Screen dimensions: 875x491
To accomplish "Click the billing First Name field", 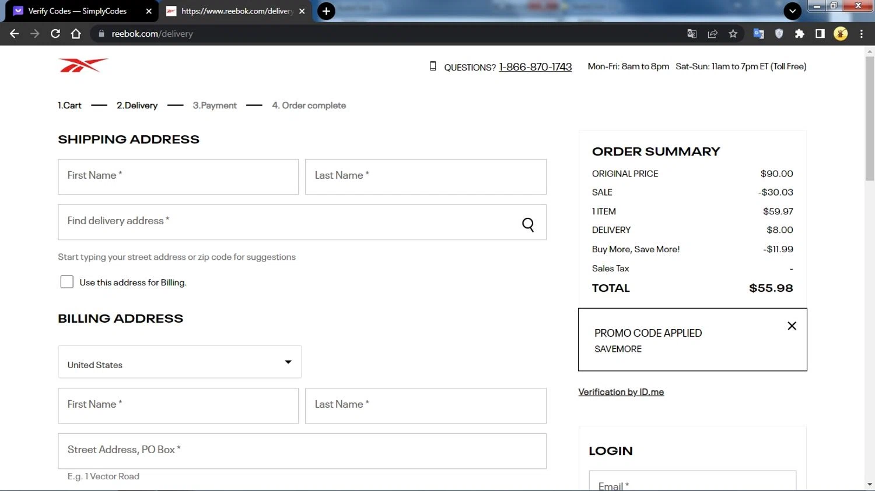I will [x=178, y=405].
